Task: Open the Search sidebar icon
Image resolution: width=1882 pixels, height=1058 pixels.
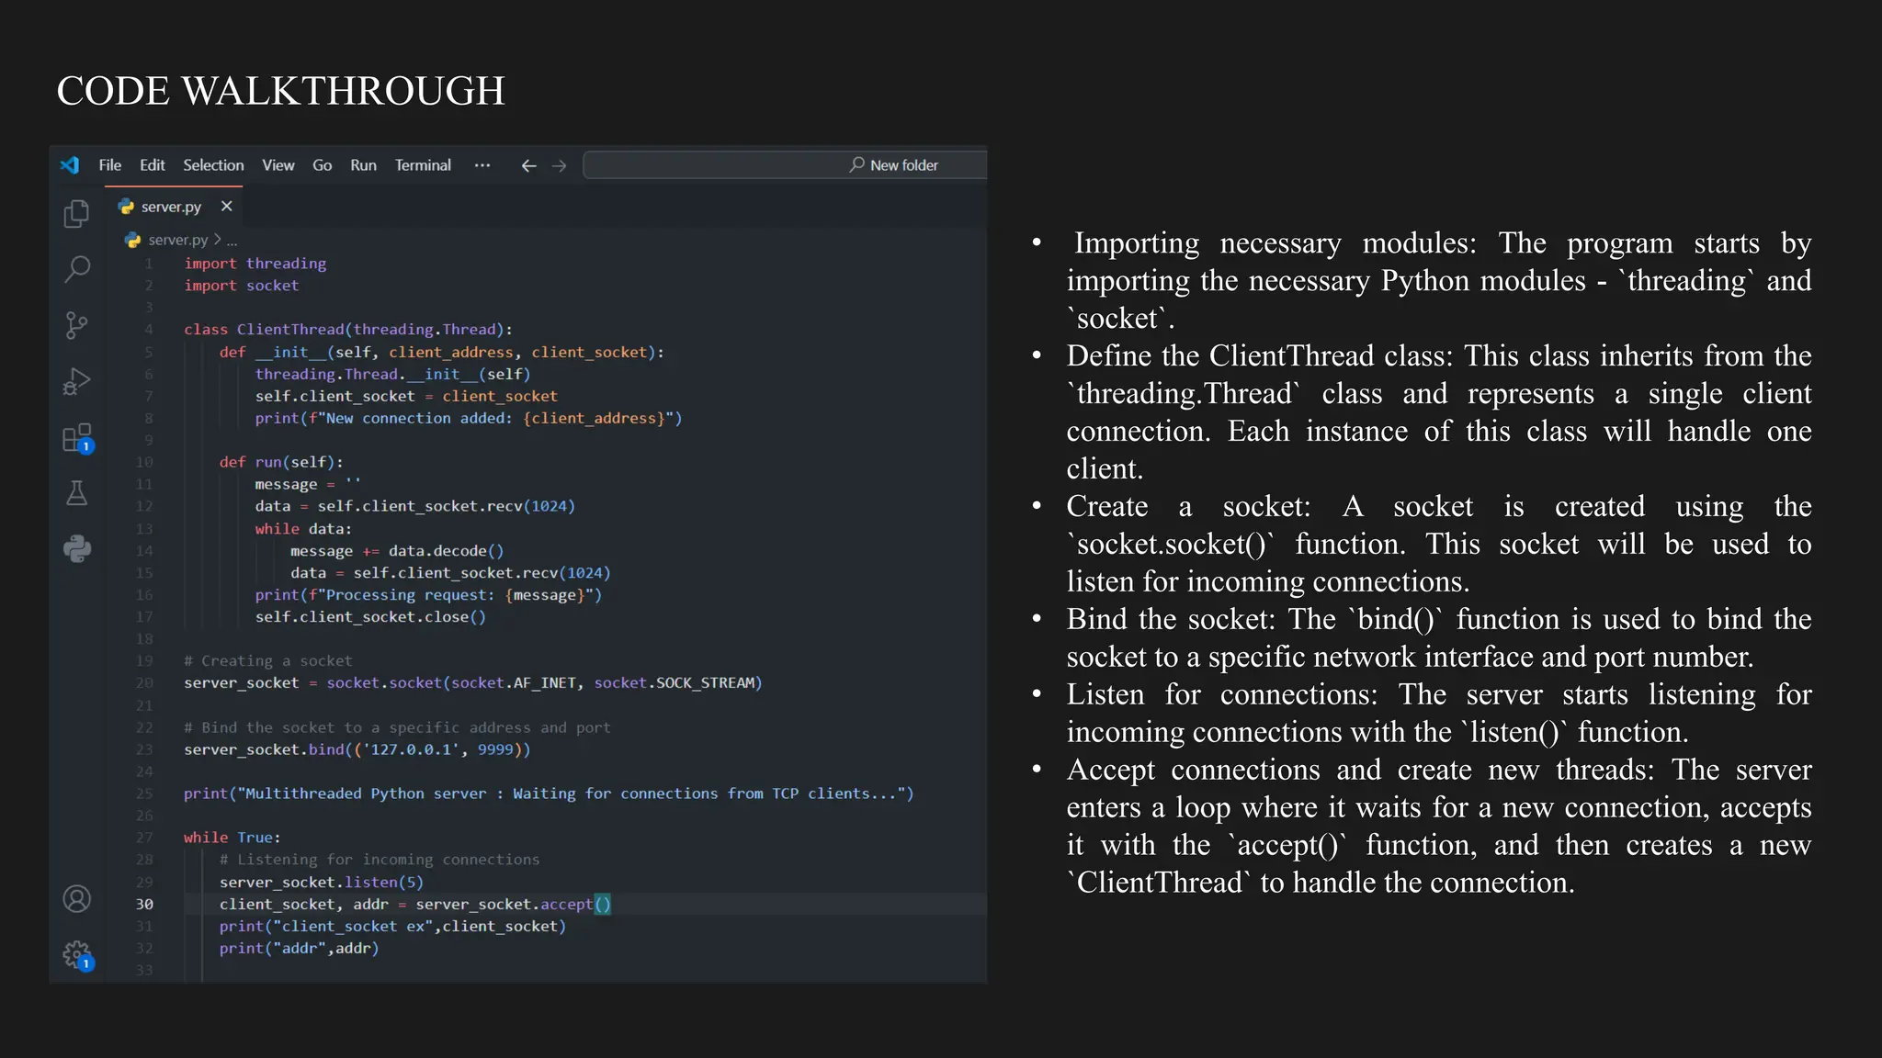Action: coord(77,269)
